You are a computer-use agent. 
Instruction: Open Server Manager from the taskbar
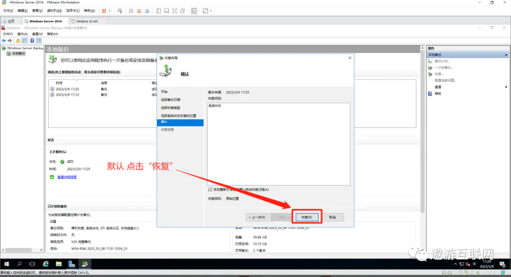72,264
